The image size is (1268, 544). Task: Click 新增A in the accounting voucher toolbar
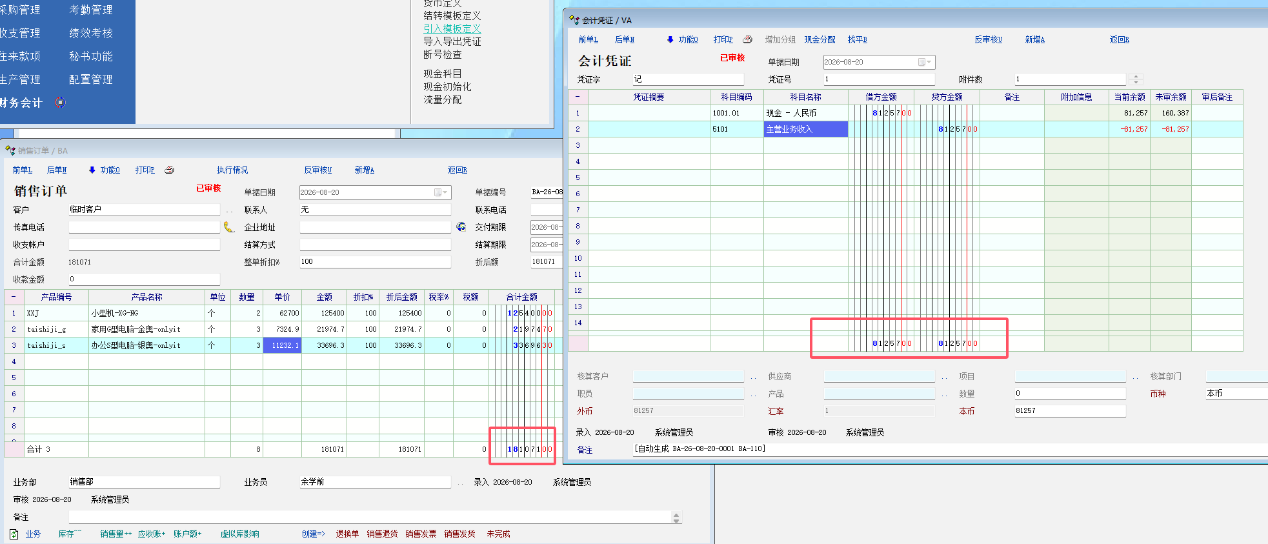[x=1035, y=39]
